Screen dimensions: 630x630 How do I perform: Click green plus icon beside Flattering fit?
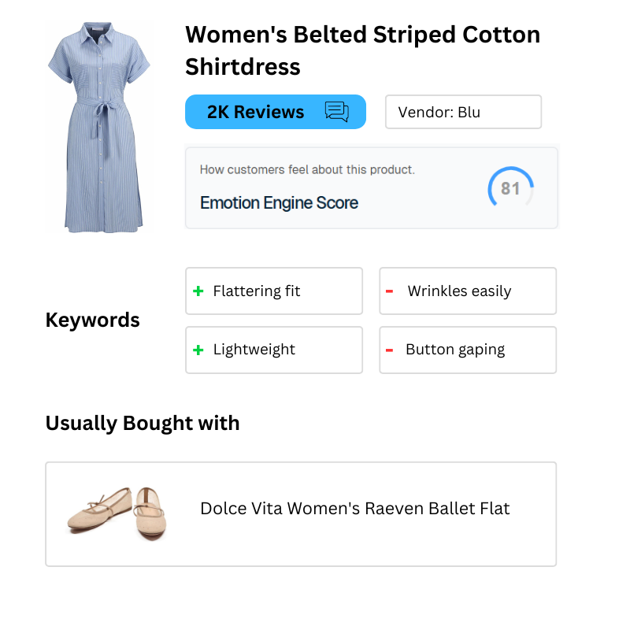(x=198, y=291)
